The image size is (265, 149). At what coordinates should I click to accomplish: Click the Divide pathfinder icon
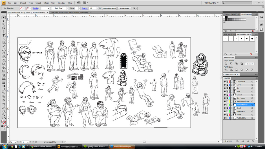226,70
